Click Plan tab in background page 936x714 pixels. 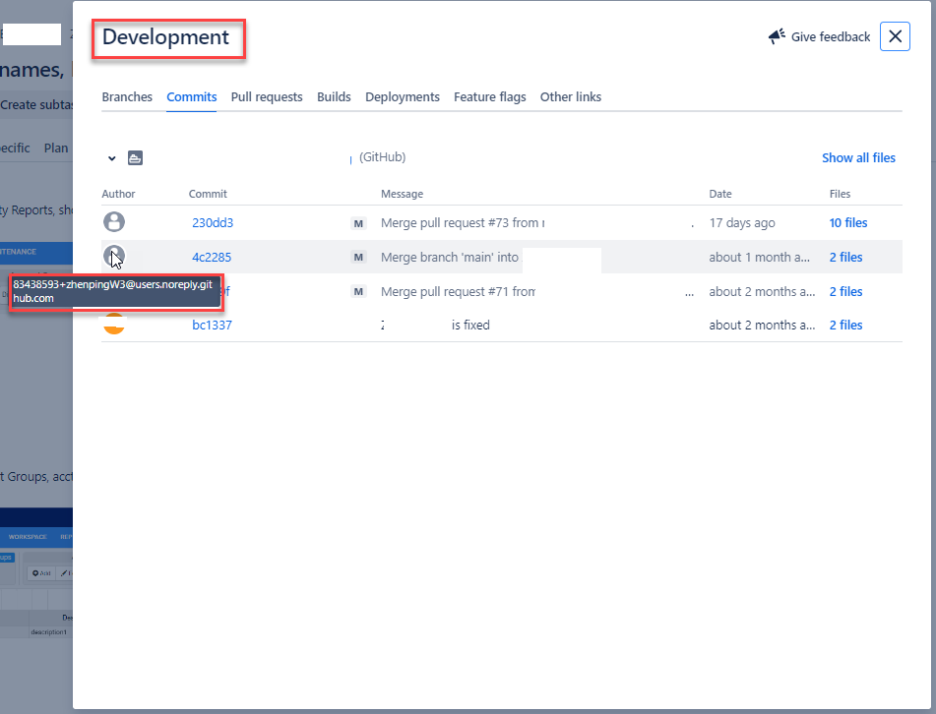[56, 148]
